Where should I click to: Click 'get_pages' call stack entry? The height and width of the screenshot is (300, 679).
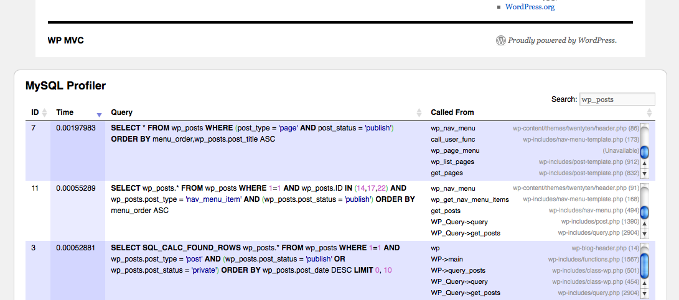tap(447, 173)
